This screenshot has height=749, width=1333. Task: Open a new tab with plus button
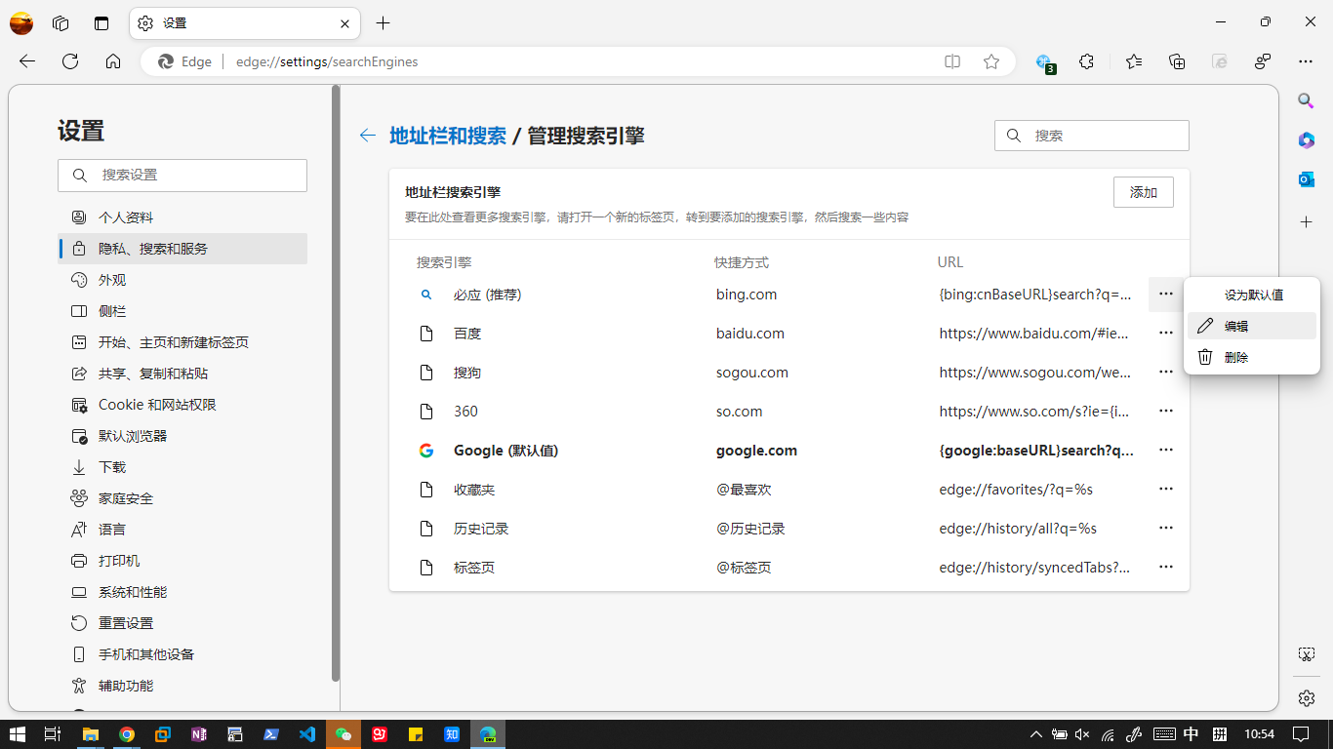pos(384,22)
